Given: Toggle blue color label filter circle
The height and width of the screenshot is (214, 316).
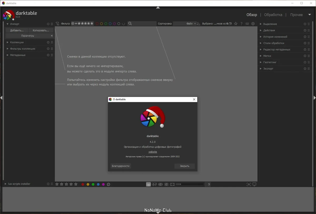Looking at the screenshot, I should coord(110,24).
